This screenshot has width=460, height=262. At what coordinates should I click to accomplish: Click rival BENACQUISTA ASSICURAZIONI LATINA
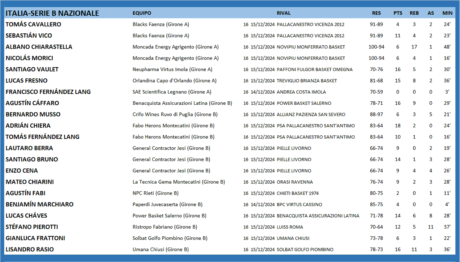tap(318, 216)
